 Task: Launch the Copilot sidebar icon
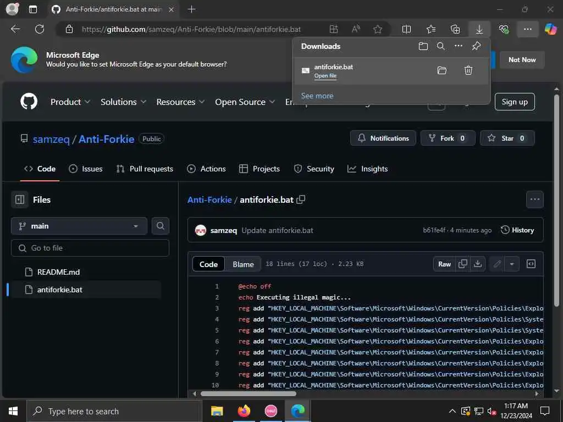coord(551,29)
